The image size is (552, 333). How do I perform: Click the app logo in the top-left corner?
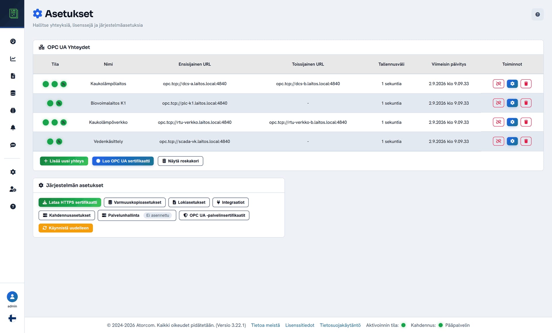[13, 14]
